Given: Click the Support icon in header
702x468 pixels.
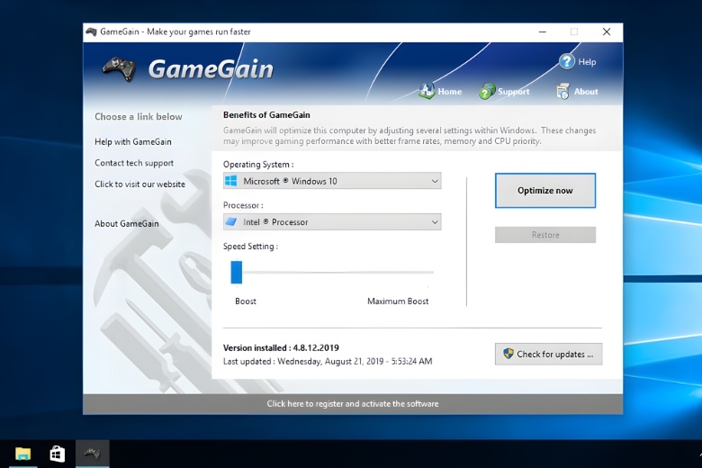Looking at the screenshot, I should coord(487,91).
